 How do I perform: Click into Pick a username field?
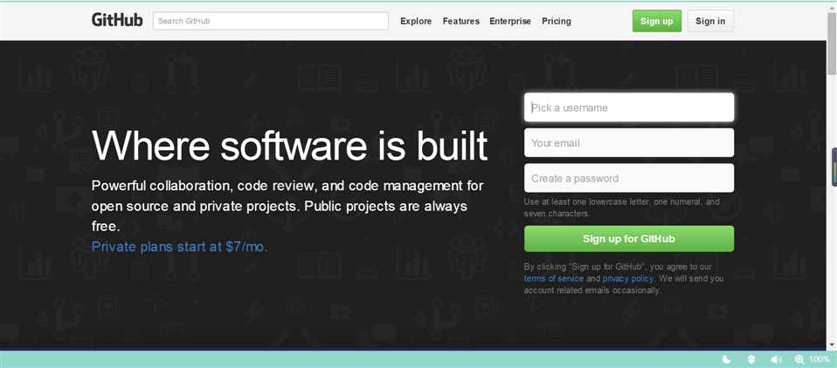tap(629, 107)
